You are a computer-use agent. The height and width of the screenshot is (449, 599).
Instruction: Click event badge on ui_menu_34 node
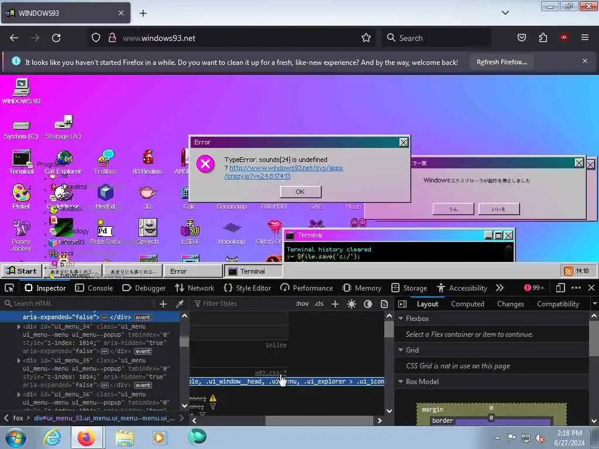[x=143, y=351]
